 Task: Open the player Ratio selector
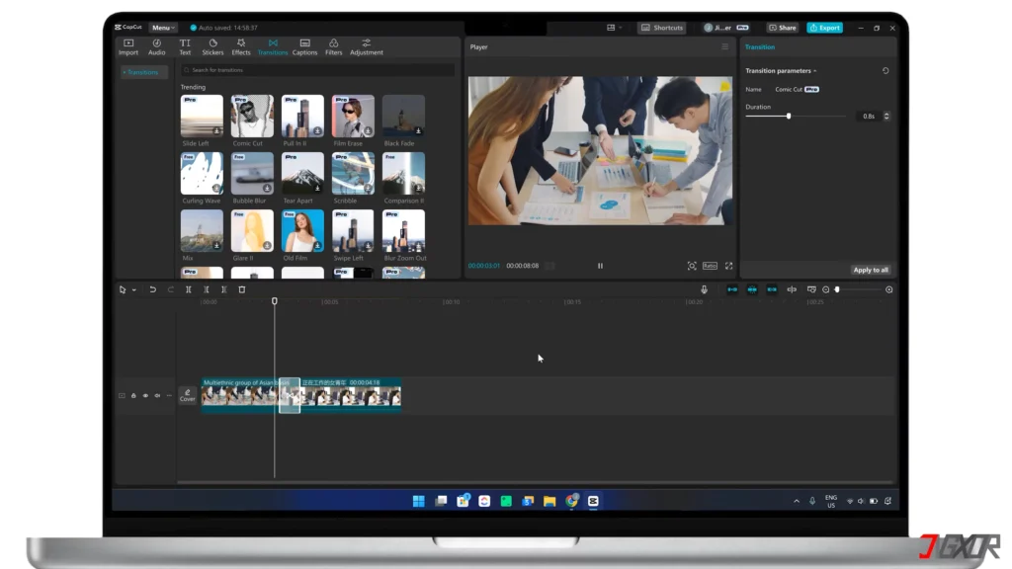(x=710, y=266)
